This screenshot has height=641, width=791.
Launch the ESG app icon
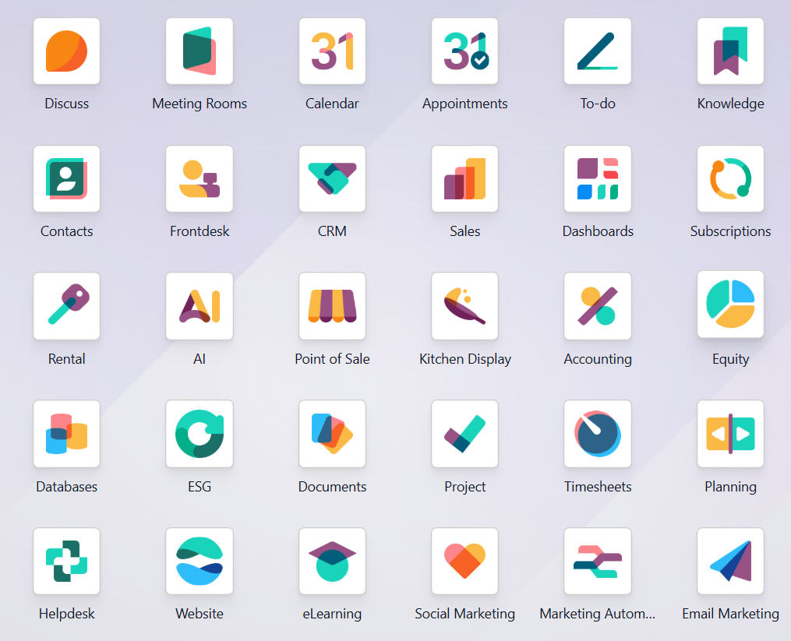coord(200,434)
